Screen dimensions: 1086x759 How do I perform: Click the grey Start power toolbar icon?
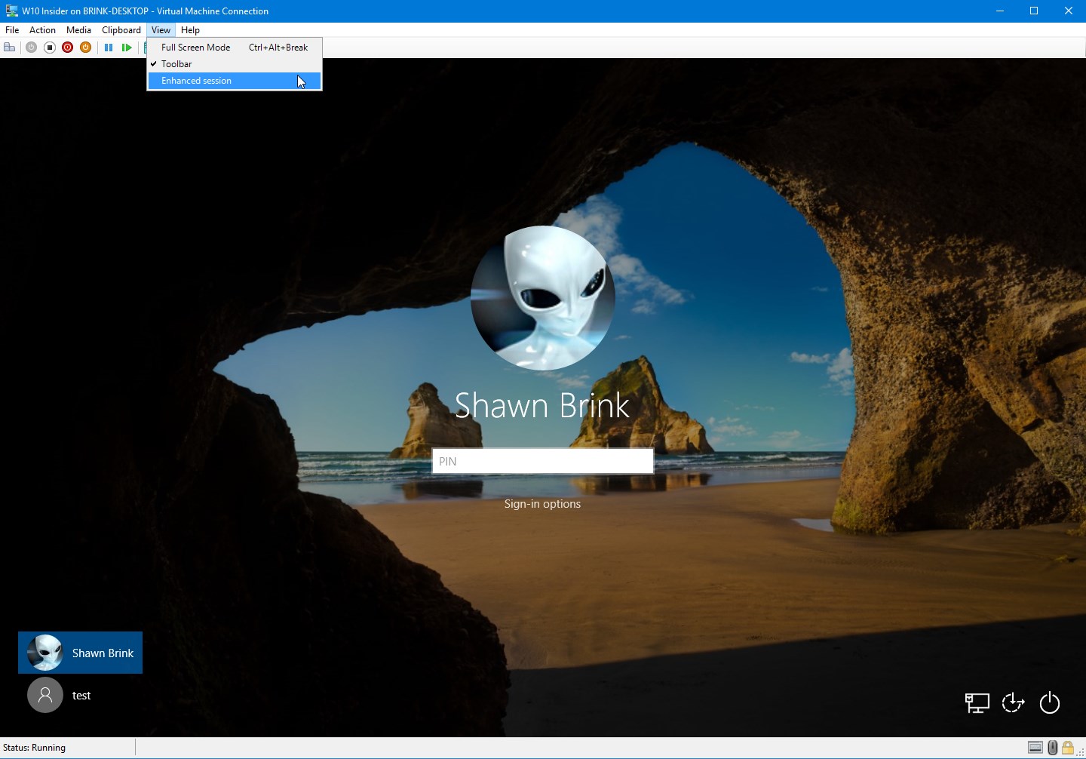point(31,48)
